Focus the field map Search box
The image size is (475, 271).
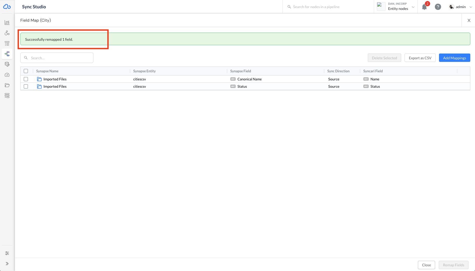click(60, 58)
